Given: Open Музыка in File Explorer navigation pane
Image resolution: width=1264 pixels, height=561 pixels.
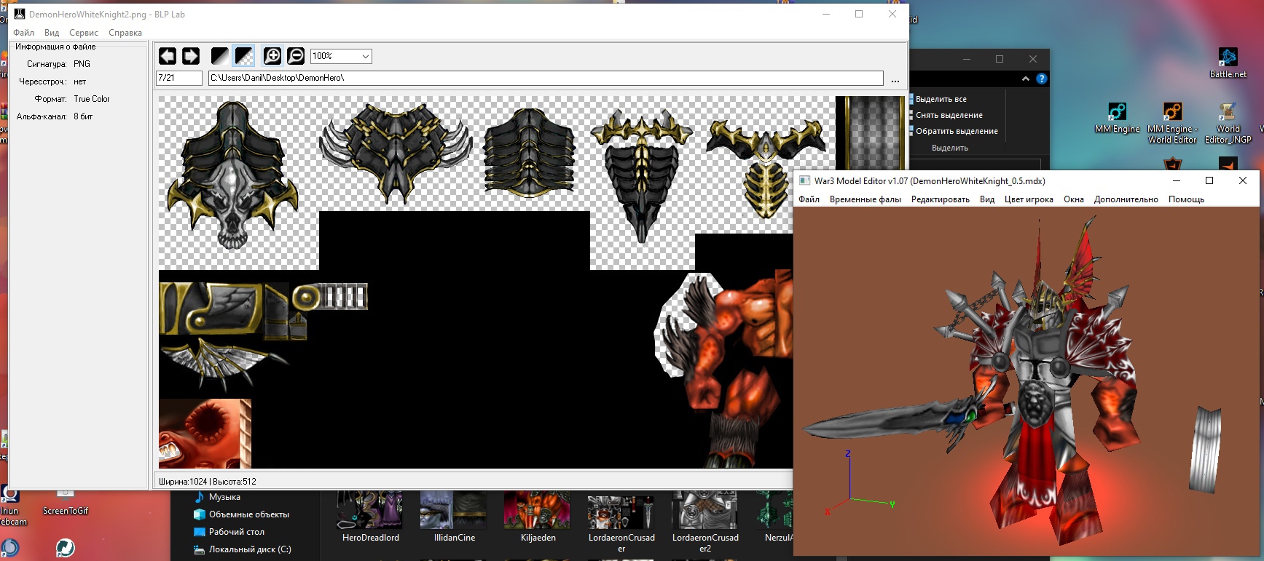Looking at the screenshot, I should [224, 497].
